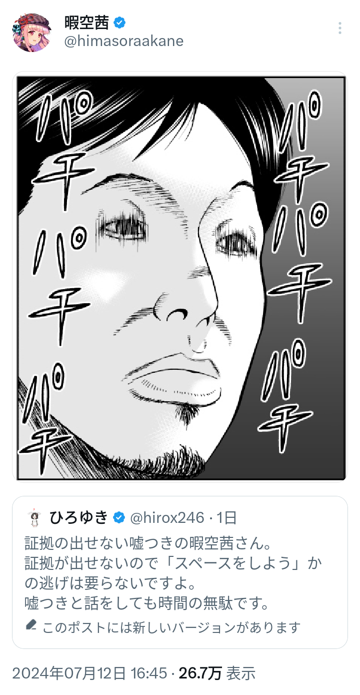Open the three-dot more options menu
The image size is (360, 695).
click(x=339, y=28)
